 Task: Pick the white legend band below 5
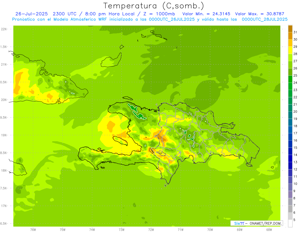tap(290, 223)
